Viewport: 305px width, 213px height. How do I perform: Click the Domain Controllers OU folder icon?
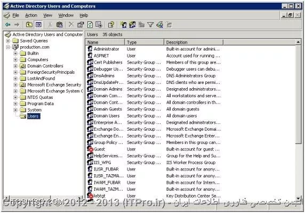tap(23, 66)
